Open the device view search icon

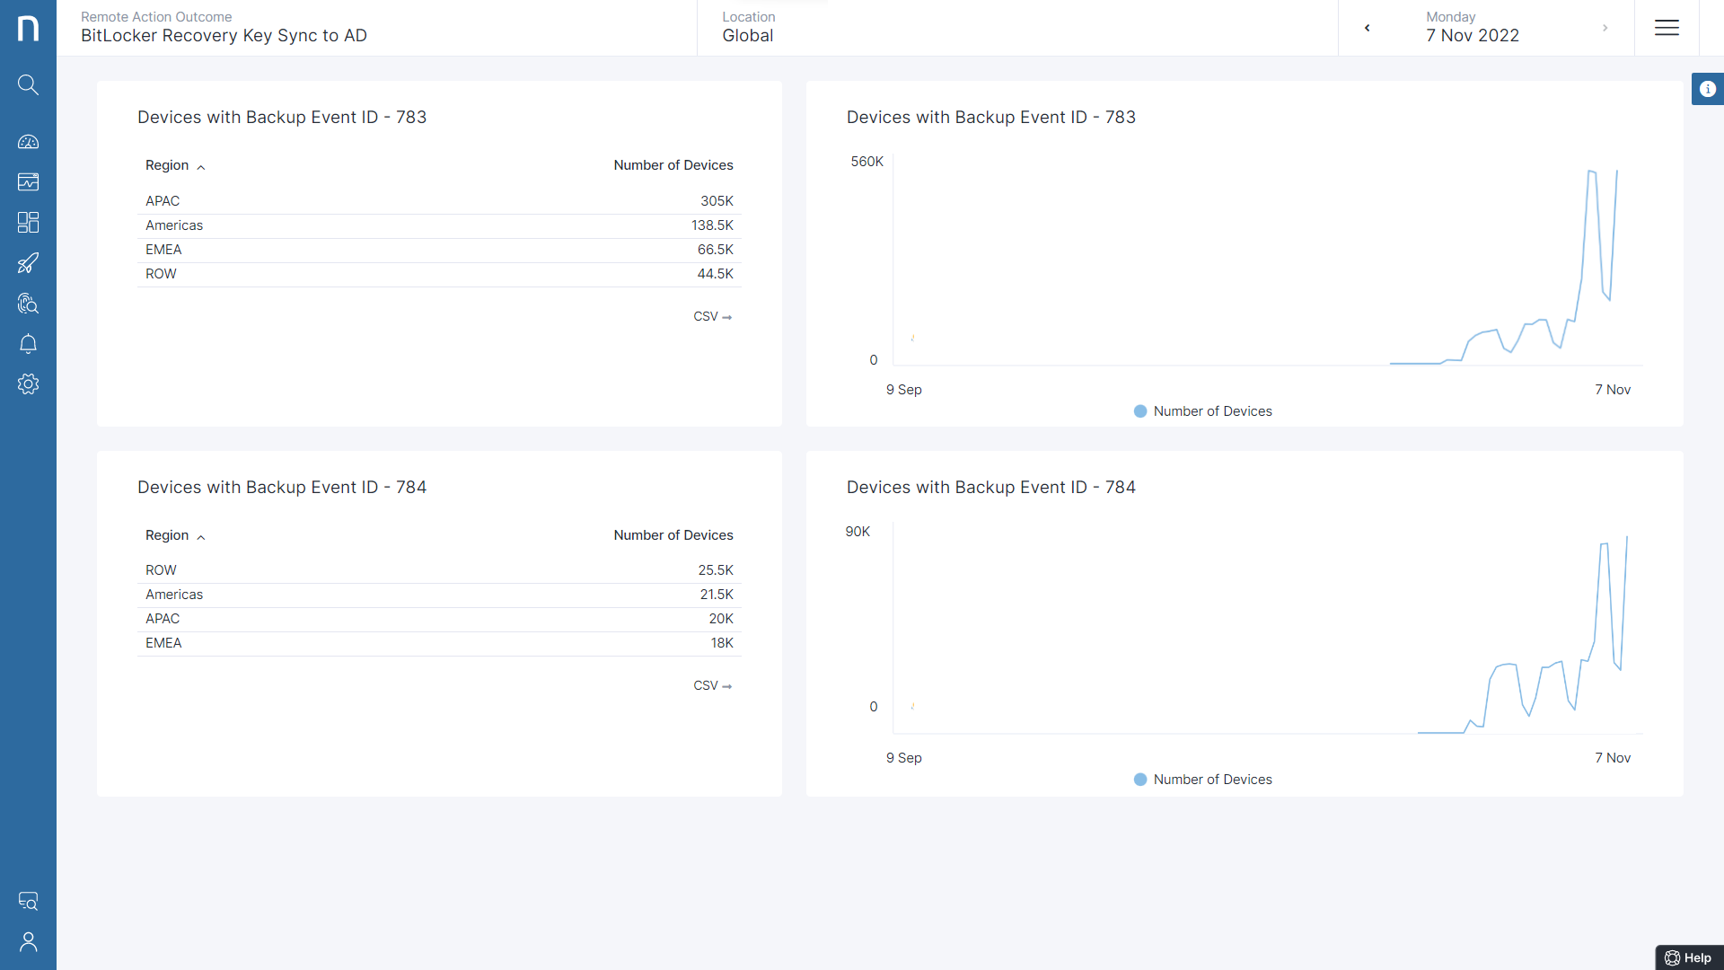click(28, 901)
